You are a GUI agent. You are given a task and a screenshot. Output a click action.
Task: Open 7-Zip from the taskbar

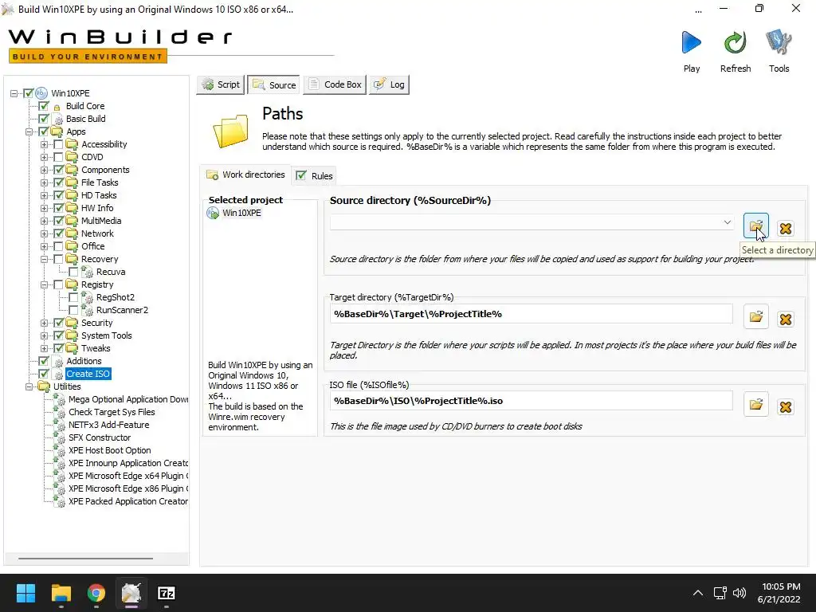click(x=166, y=593)
